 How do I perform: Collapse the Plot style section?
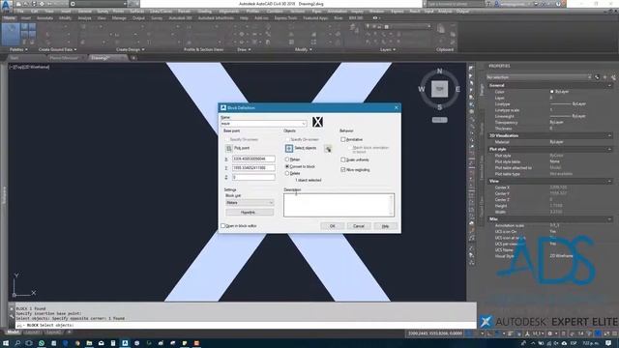click(x=609, y=149)
